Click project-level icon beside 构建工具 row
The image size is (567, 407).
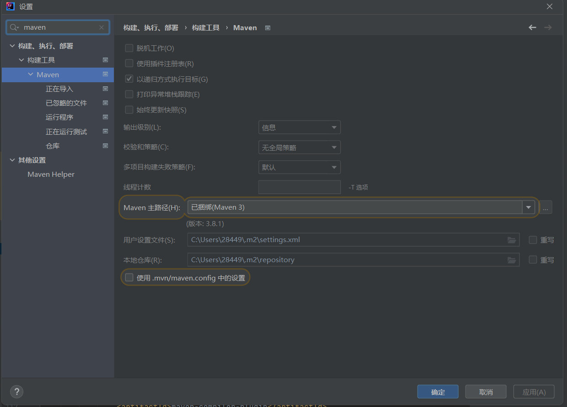105,60
